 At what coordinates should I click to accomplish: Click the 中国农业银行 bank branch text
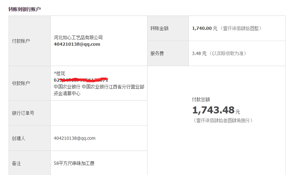[98, 86]
